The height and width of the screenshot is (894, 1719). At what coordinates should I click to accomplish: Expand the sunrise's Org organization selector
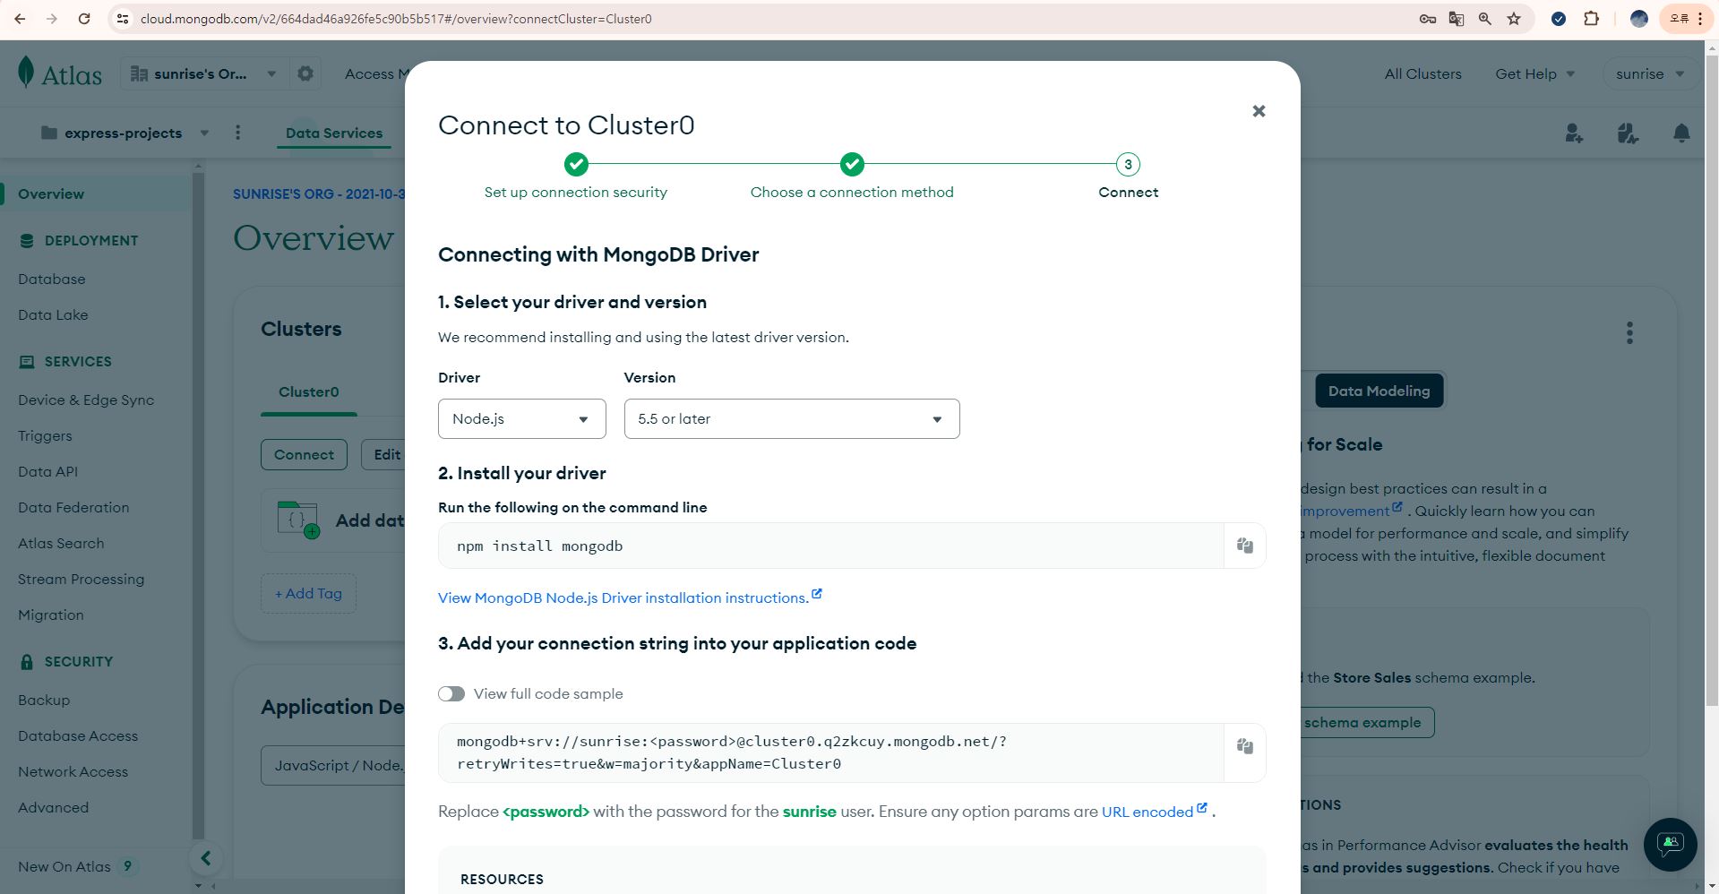204,73
